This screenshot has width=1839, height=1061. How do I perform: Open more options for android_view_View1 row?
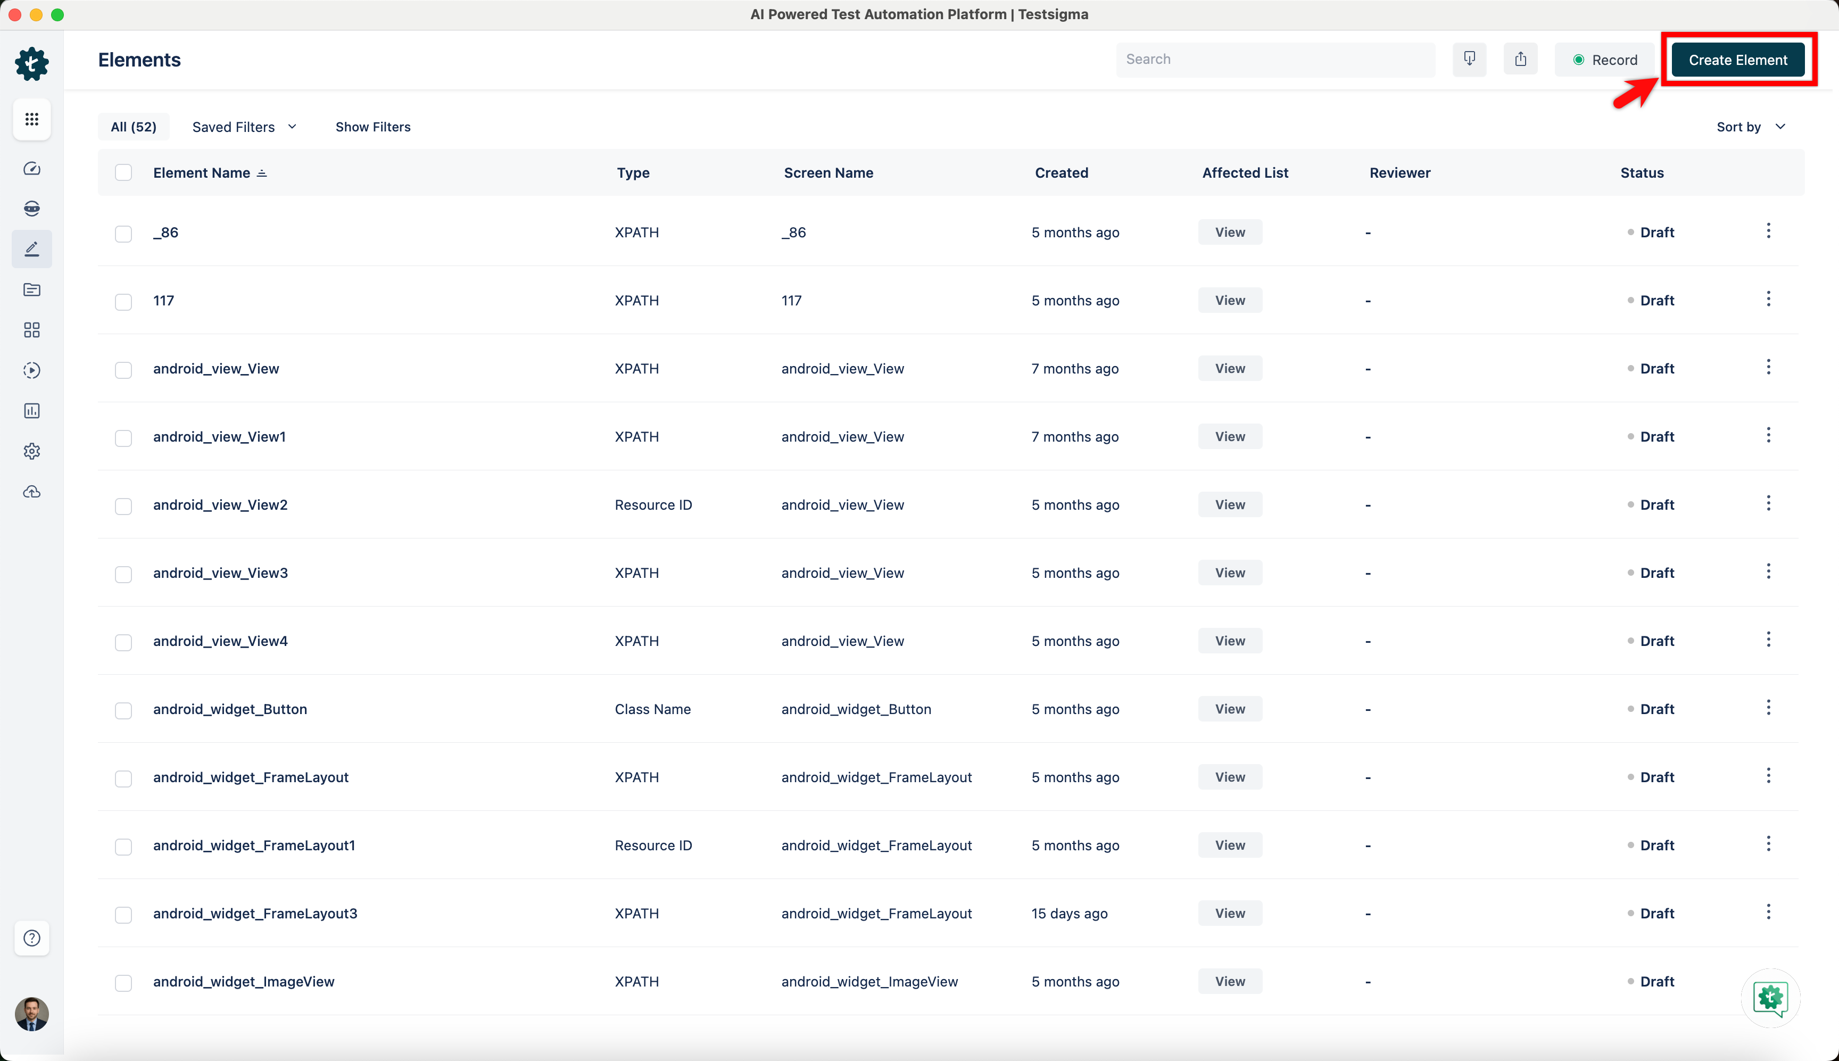click(x=1768, y=435)
